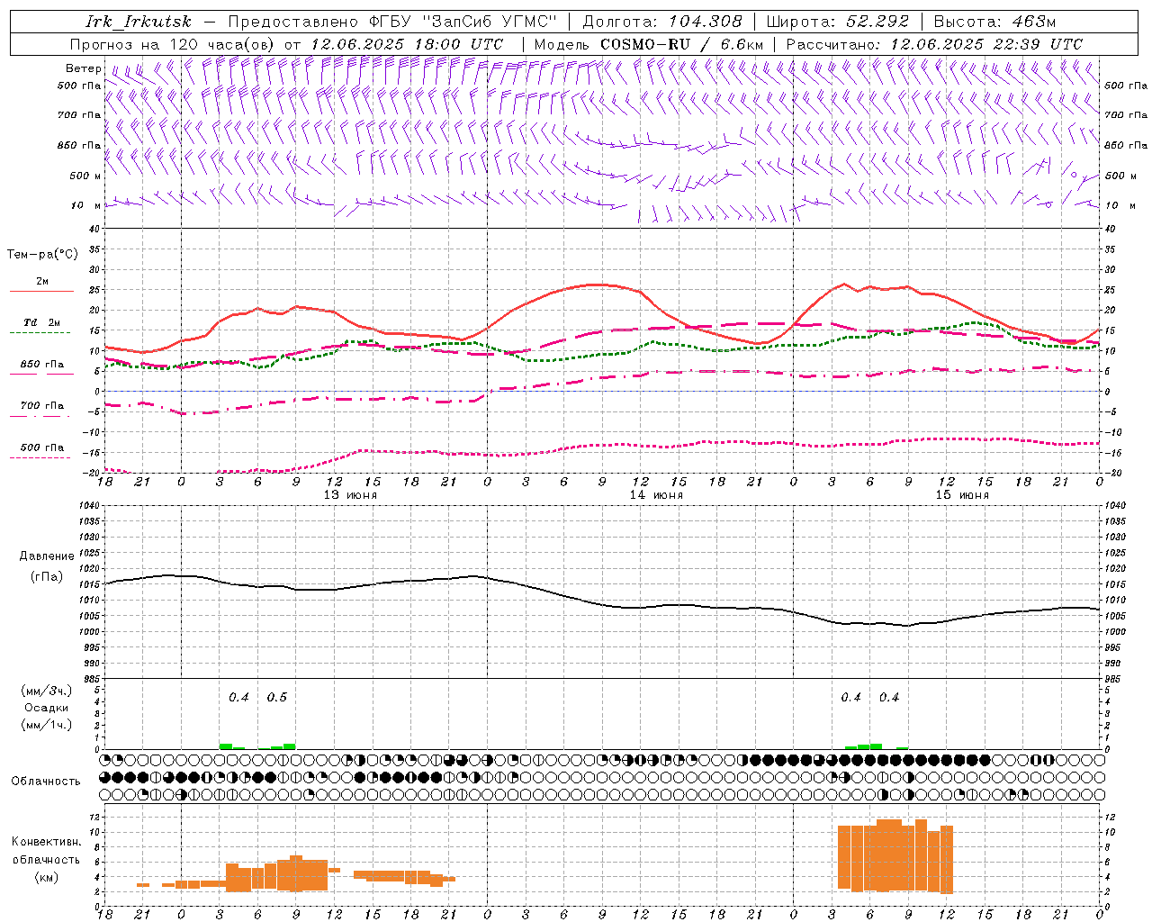Select the Облачность cloudiness label
This screenshot has width=1152, height=922.
(46, 781)
